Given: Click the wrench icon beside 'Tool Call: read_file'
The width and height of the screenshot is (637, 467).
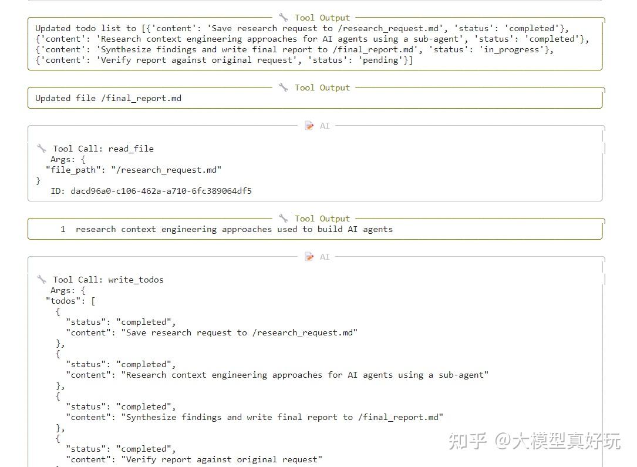Looking at the screenshot, I should 42,149.
